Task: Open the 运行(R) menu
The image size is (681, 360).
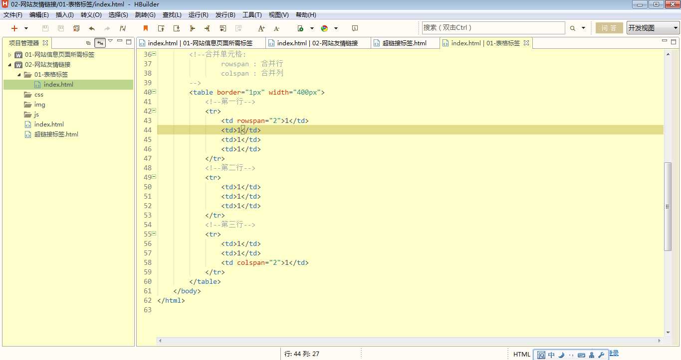Action: (199, 15)
